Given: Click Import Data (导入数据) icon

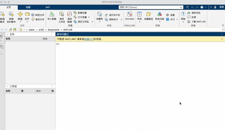Looking at the screenshot, I should pyautogui.click(x=52, y=14).
